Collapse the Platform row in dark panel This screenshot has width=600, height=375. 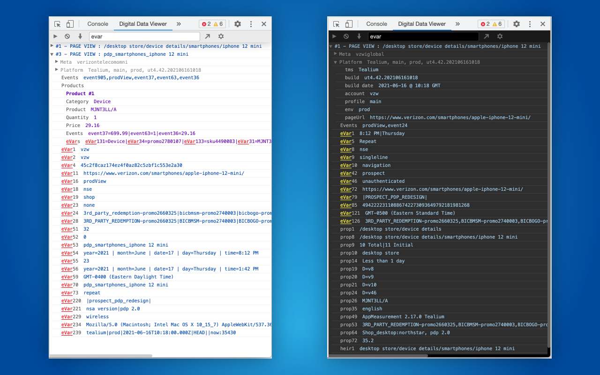pos(336,62)
